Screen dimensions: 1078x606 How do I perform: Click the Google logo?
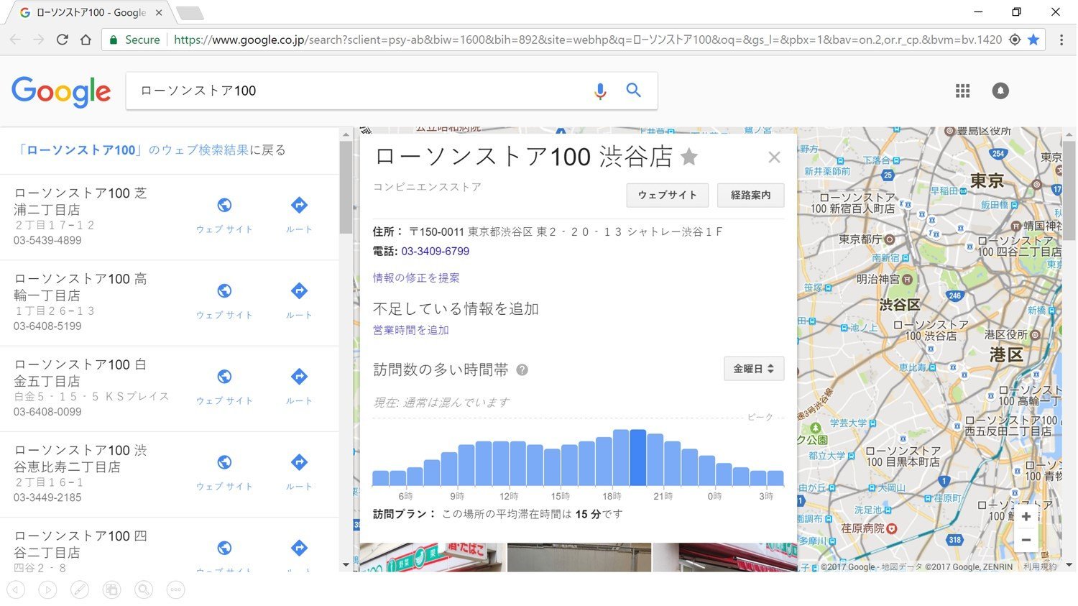coord(61,91)
